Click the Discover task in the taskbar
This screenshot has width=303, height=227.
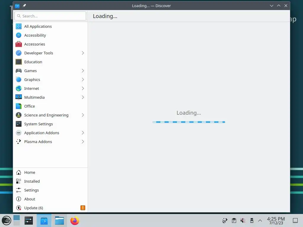click(x=44, y=220)
